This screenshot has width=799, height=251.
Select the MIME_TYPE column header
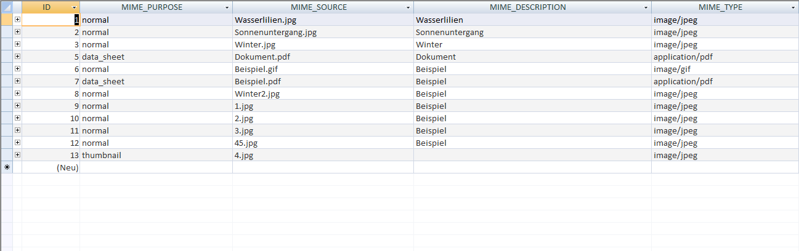click(x=720, y=7)
